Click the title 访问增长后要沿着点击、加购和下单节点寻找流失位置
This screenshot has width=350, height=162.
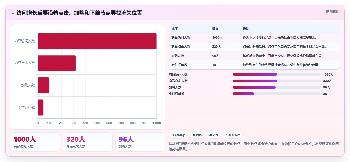click(x=79, y=13)
